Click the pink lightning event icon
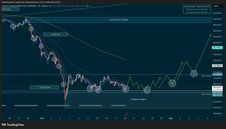 pos(126,114)
